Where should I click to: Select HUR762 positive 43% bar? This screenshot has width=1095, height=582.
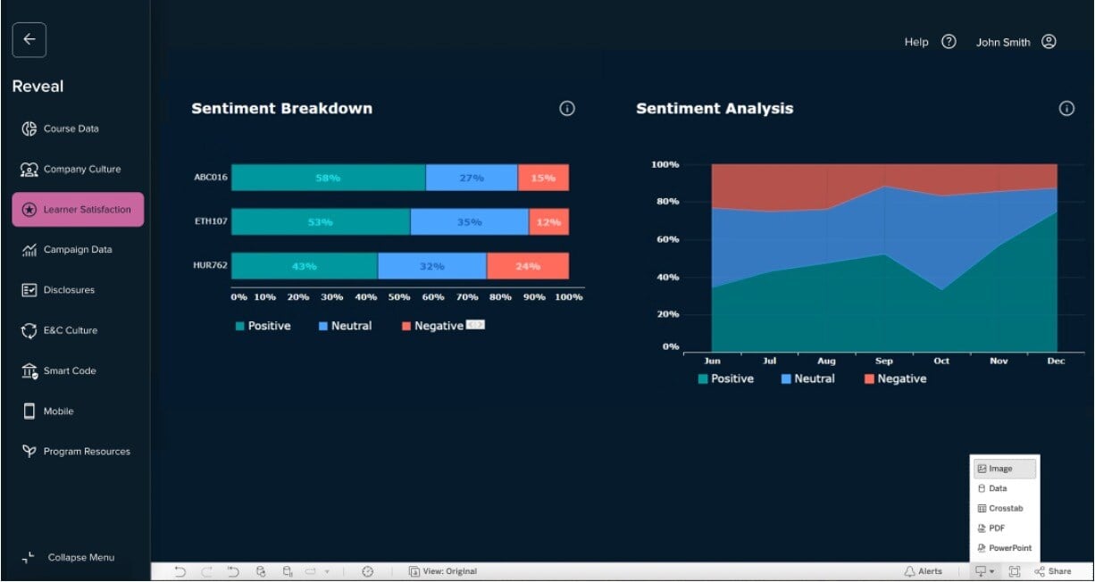(x=305, y=266)
